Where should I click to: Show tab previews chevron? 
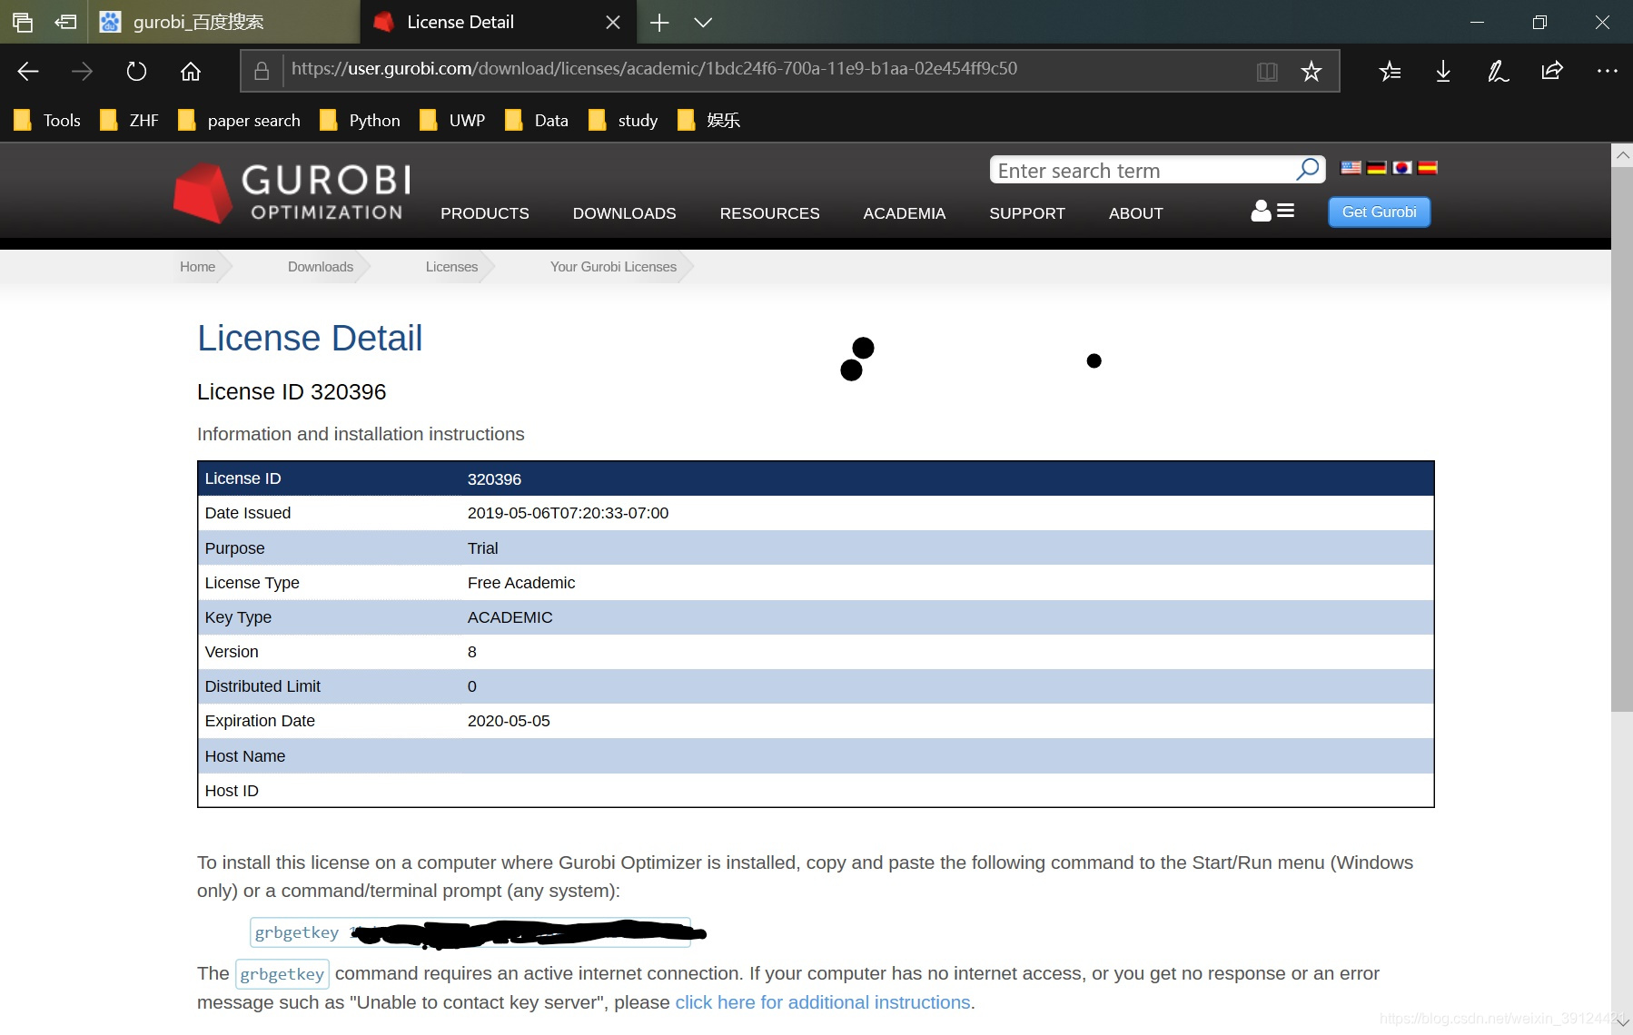(703, 22)
